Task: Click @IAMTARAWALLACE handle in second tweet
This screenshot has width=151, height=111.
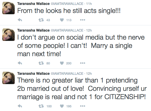Action: click(x=67, y=30)
